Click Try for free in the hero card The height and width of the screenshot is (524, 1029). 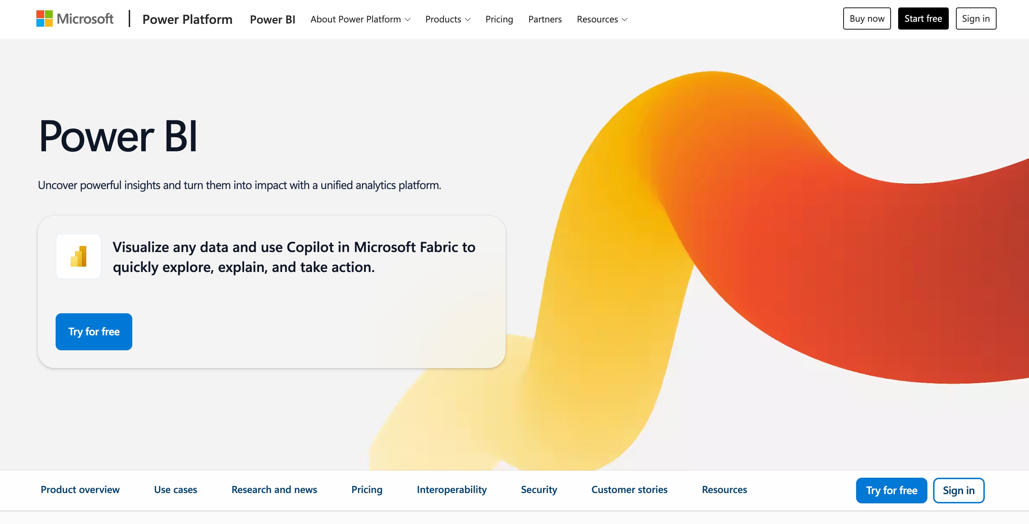pos(94,331)
